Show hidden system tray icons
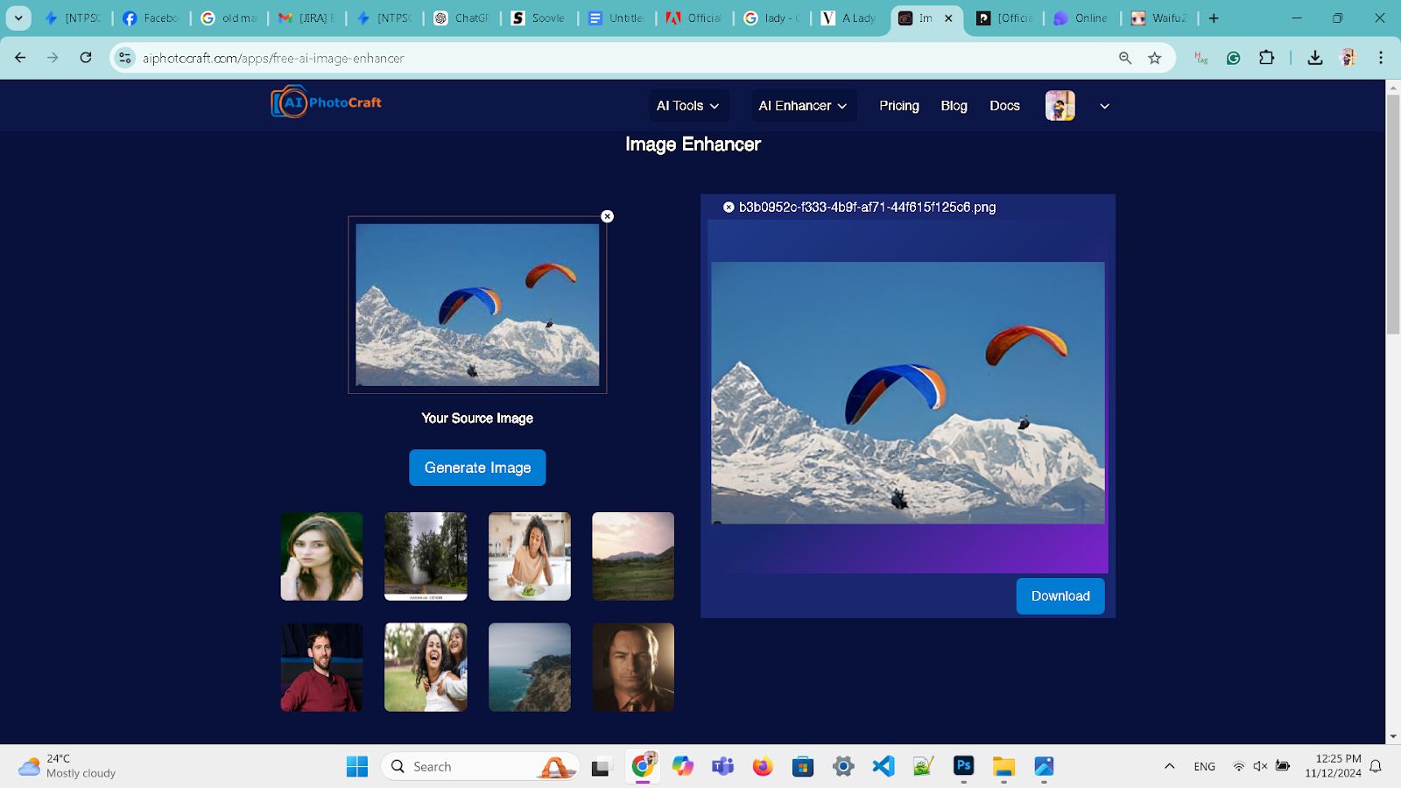 click(x=1169, y=767)
